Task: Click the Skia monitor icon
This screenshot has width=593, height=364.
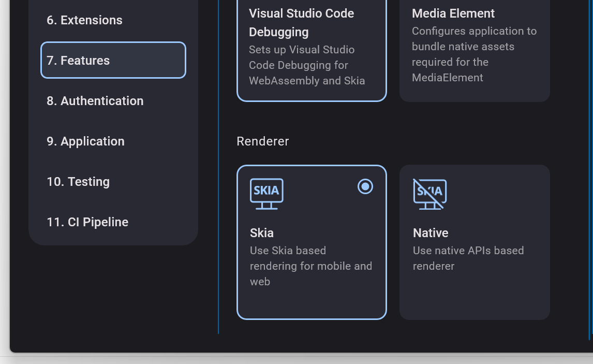Action: click(266, 194)
